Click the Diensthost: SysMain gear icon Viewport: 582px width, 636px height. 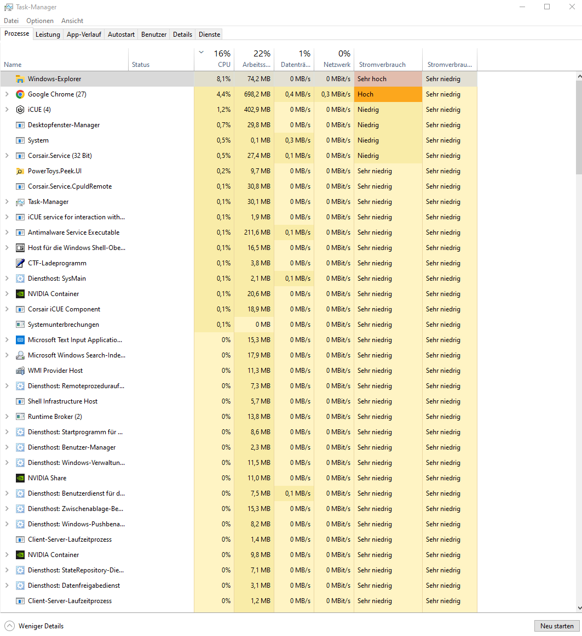(x=20, y=279)
